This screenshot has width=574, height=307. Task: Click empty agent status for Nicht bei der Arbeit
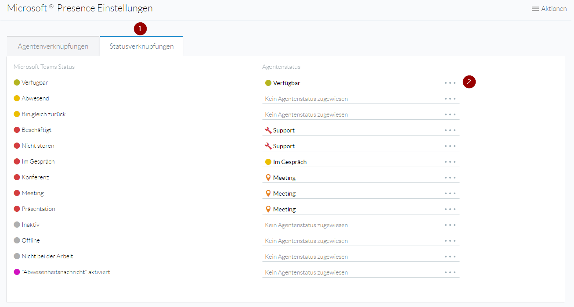coord(361,257)
